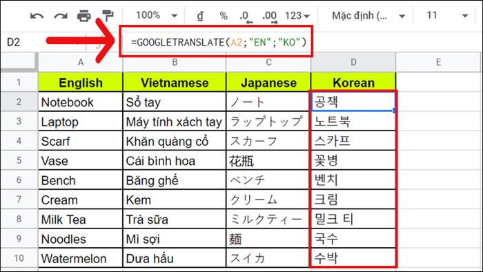The width and height of the screenshot is (483, 272).
Task: Select the Sổ tay cell
Action: click(175, 102)
